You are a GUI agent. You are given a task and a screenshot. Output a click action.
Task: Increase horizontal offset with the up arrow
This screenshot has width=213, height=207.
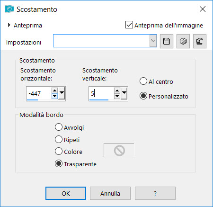pos(54,90)
